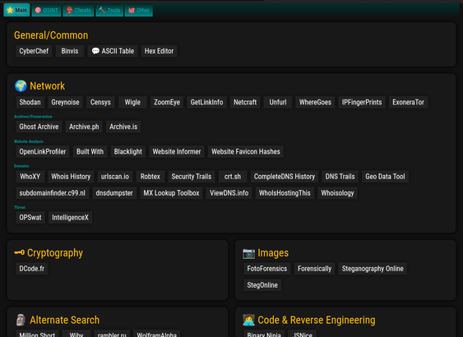Open DCode.fr under Cryptography
The height and width of the screenshot is (337, 463).
pyautogui.click(x=31, y=269)
